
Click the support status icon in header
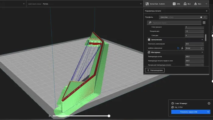pos(185,4)
